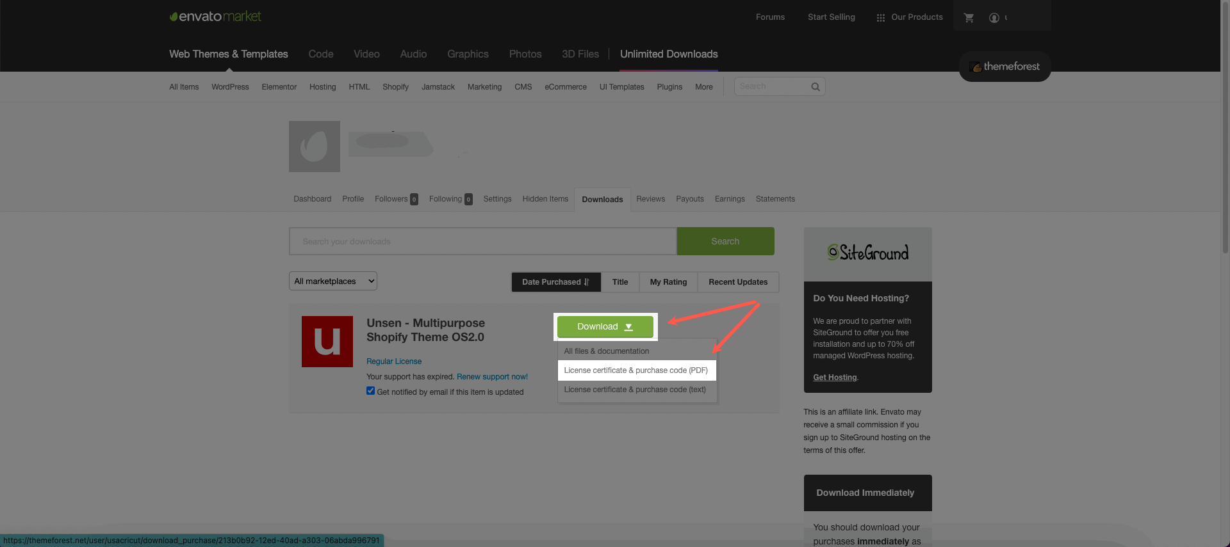Image resolution: width=1230 pixels, height=547 pixels.
Task: Open the All marketplaces dropdown
Action: (333, 281)
